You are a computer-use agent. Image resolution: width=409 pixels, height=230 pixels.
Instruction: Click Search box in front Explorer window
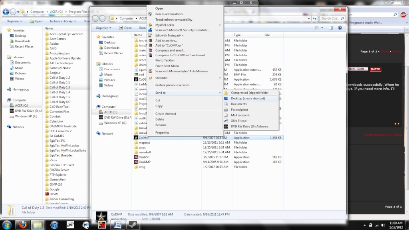332,18
